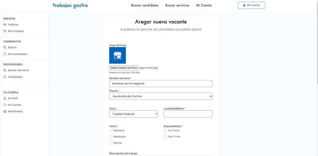Check the Mañana shift checkbox

coord(111,130)
